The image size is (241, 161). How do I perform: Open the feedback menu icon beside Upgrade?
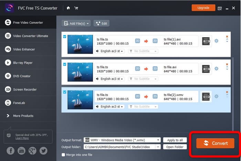(220, 9)
